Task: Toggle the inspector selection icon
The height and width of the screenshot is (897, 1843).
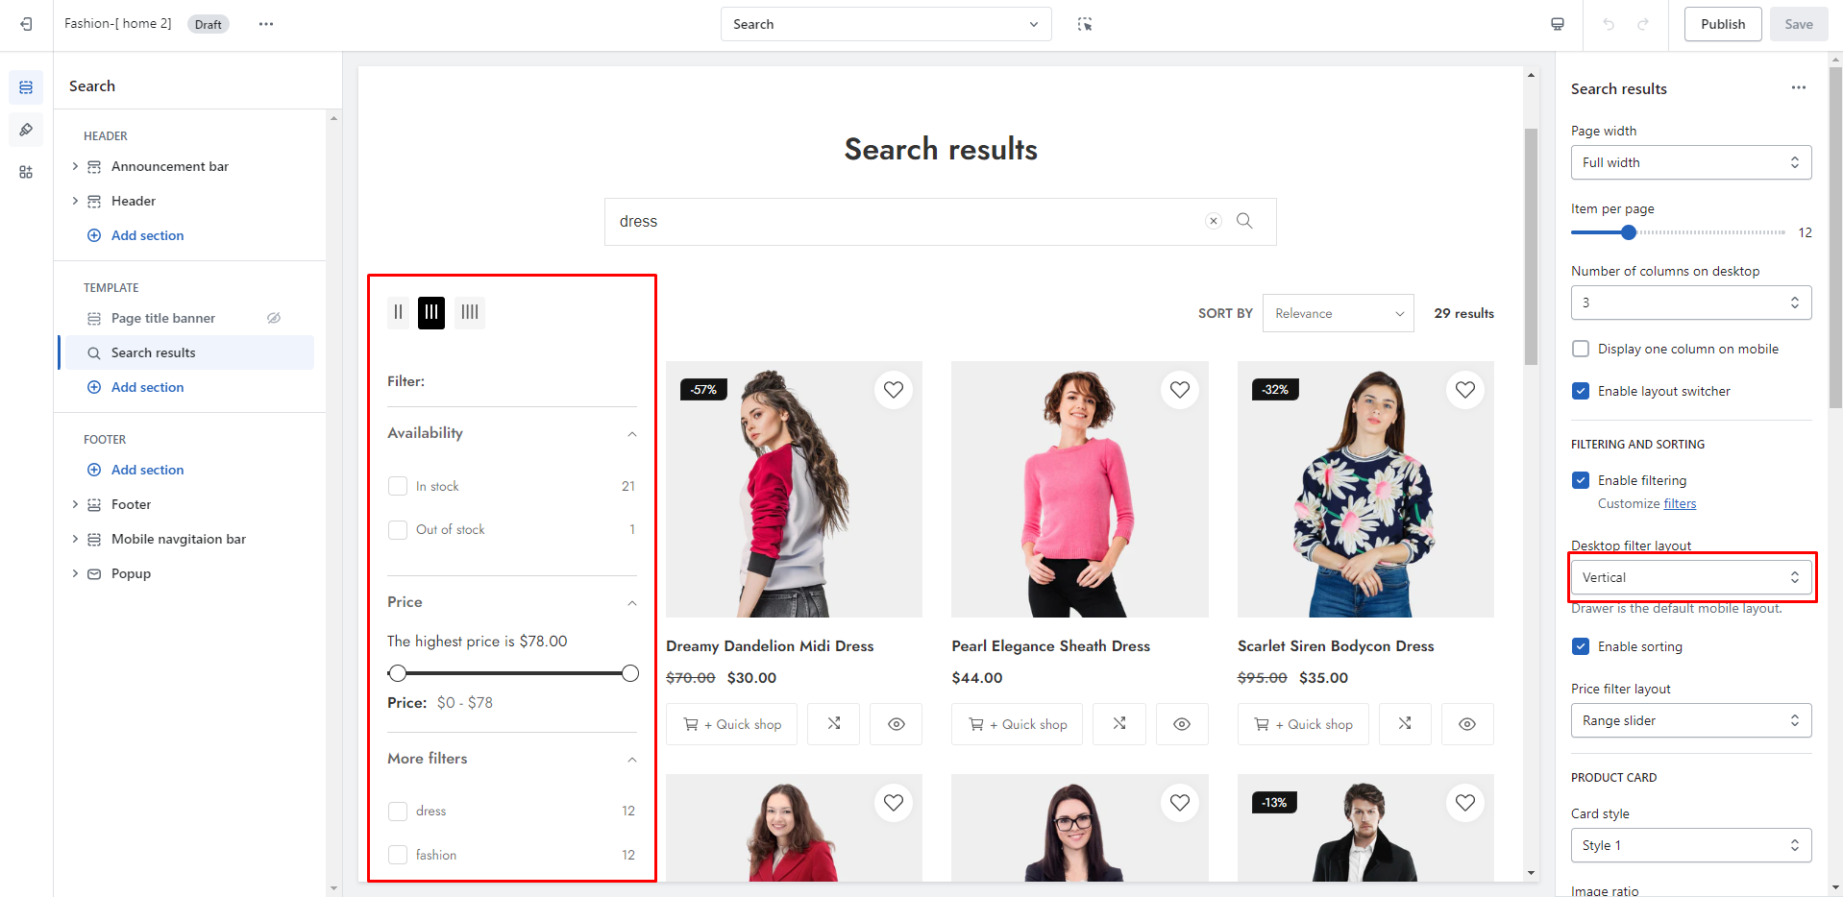Action: click(x=1085, y=24)
